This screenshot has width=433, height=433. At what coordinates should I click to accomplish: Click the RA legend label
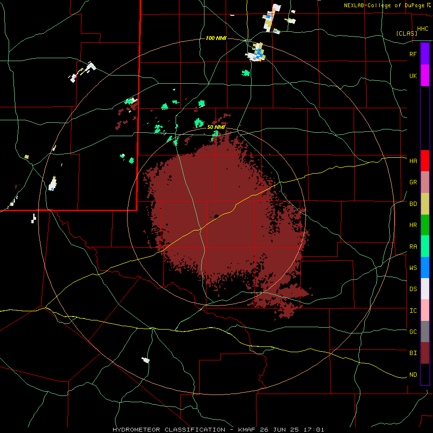(x=413, y=247)
